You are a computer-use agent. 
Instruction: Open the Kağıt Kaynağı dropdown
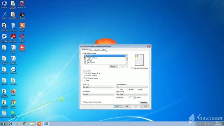coord(132,94)
